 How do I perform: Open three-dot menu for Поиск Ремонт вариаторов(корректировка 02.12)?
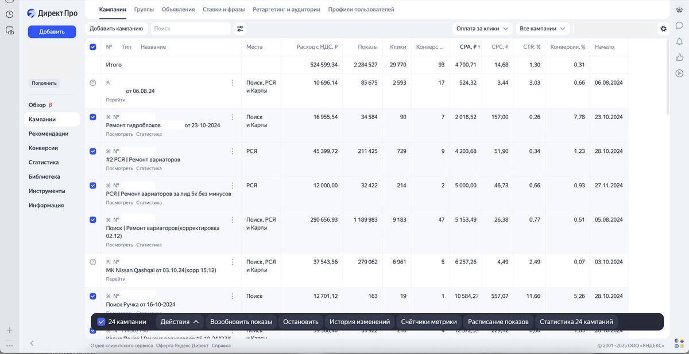[x=233, y=220]
